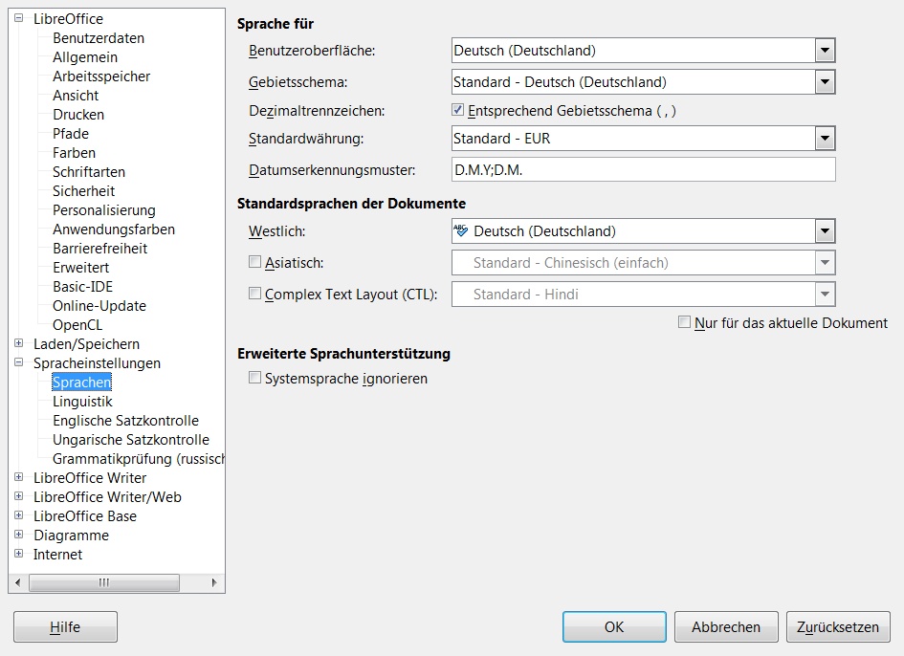Check Systemsprache ignorieren

(254, 378)
